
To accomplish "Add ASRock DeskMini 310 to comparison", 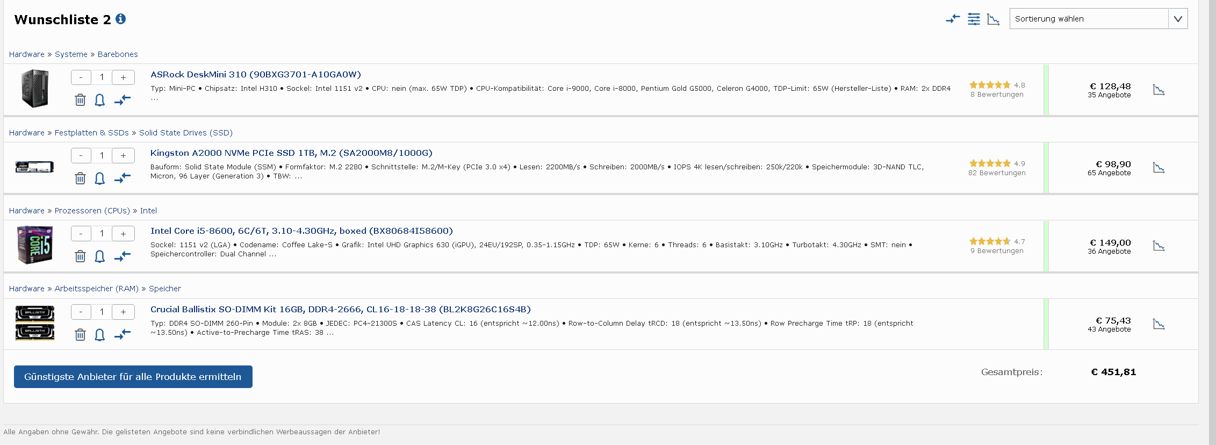I will click(123, 100).
